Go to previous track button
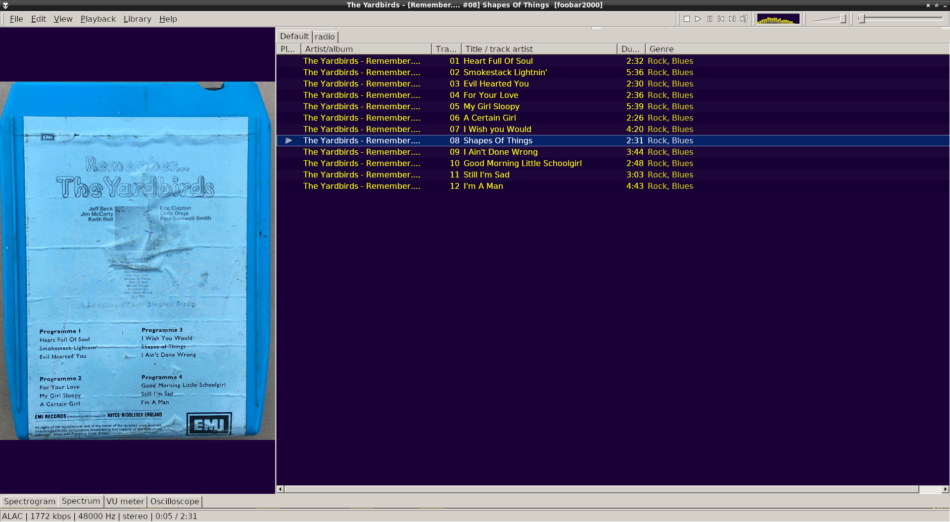Image resolution: width=950 pixels, height=522 pixels. point(721,19)
